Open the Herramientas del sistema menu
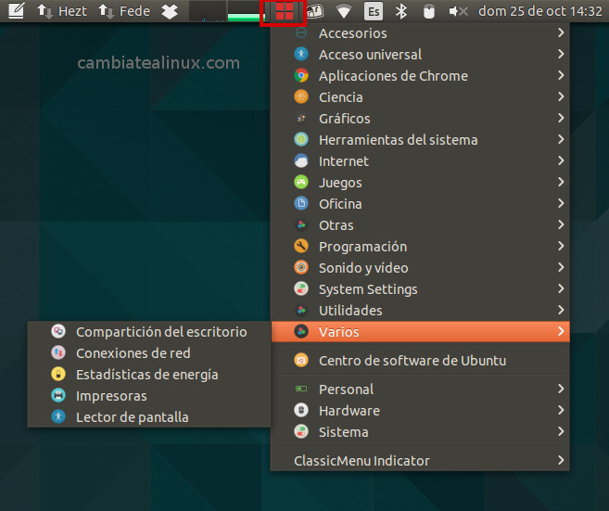Screen dimensions: 609x511 (420, 139)
